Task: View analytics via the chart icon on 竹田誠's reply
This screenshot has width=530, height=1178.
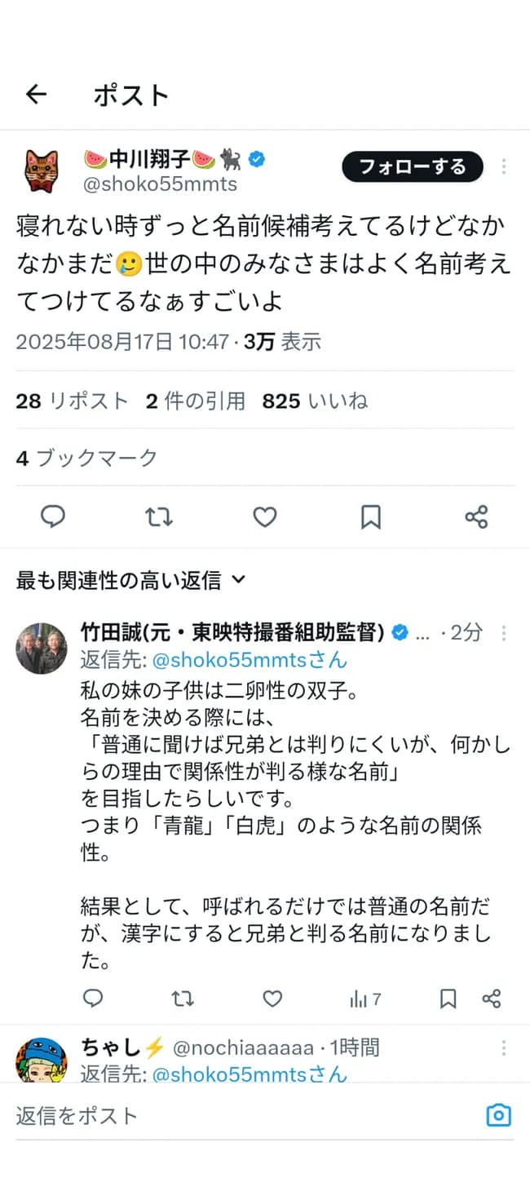Action: pyautogui.click(x=359, y=999)
